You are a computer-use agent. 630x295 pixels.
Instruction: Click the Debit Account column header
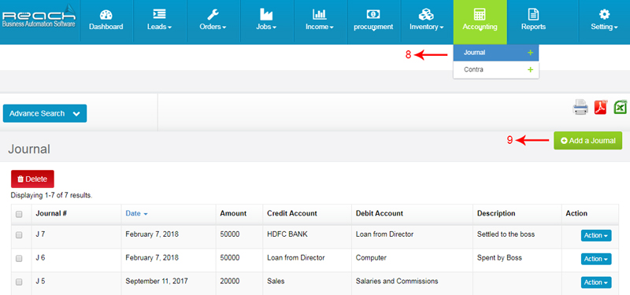[380, 213]
